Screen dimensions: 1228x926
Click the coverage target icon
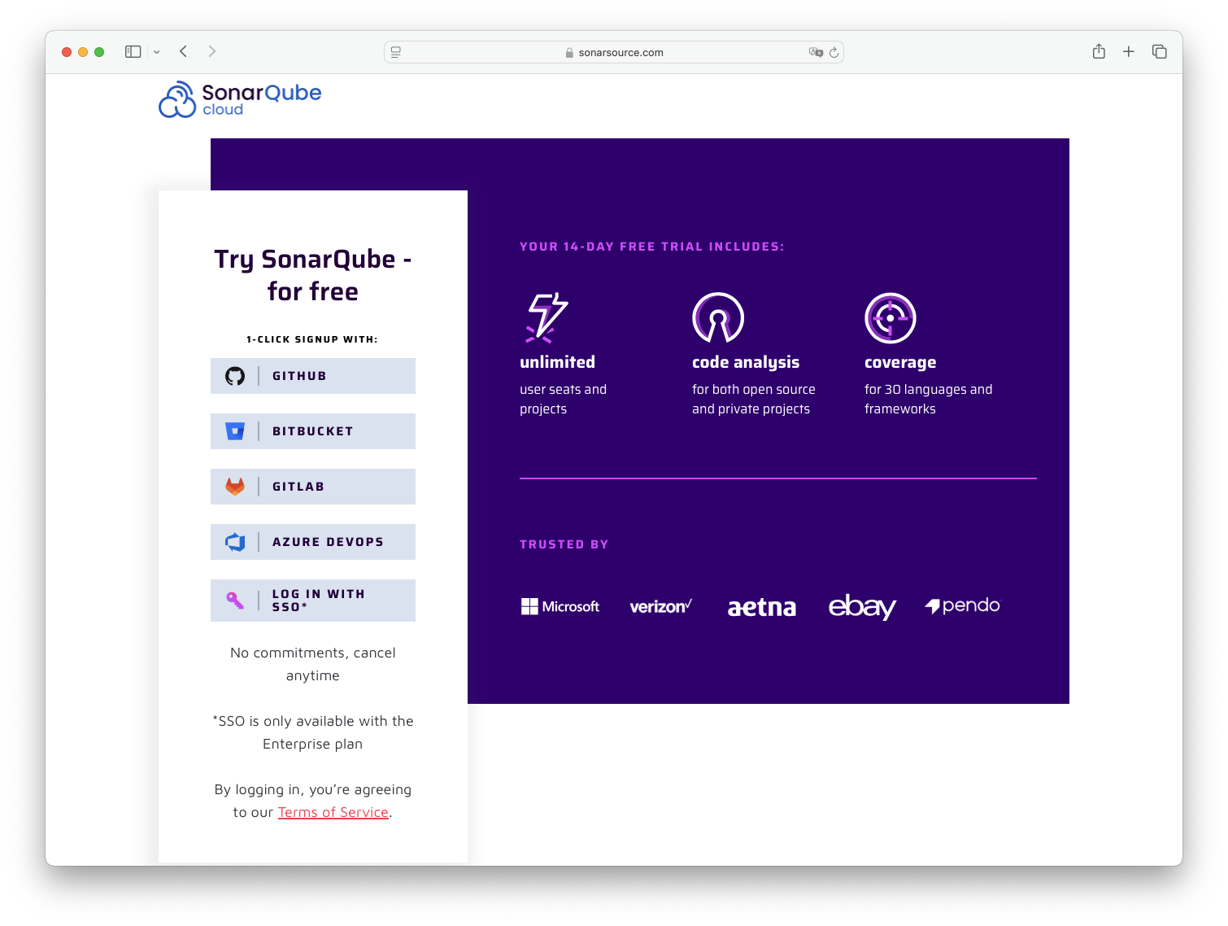point(891,317)
